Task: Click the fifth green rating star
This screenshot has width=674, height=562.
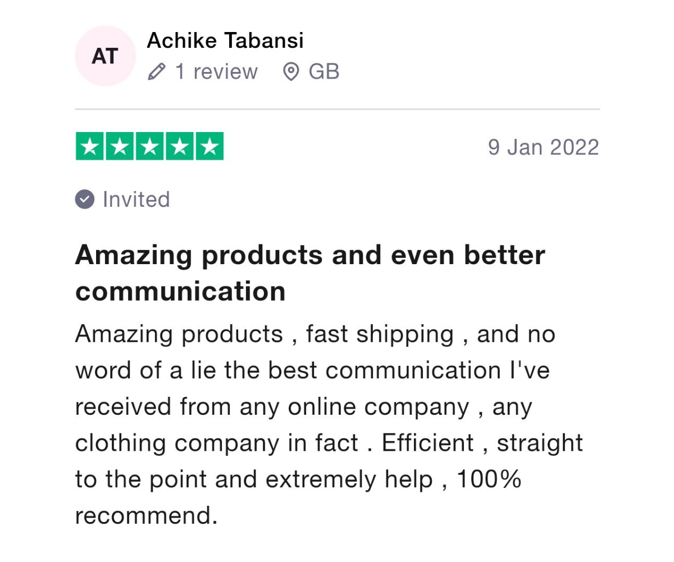Action: (210, 147)
